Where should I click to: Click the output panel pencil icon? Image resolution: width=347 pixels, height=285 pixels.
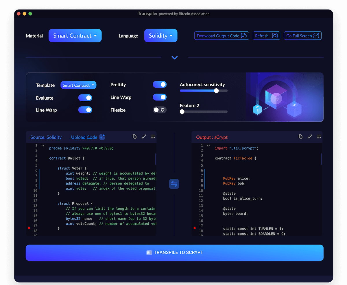point(310,137)
